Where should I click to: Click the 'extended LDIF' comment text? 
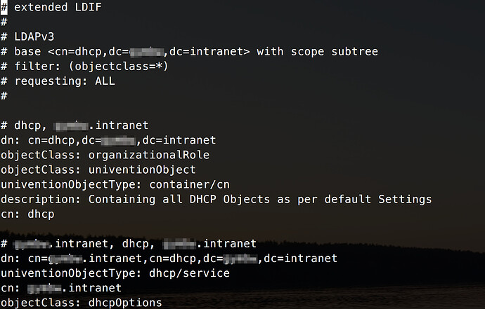(x=58, y=7)
